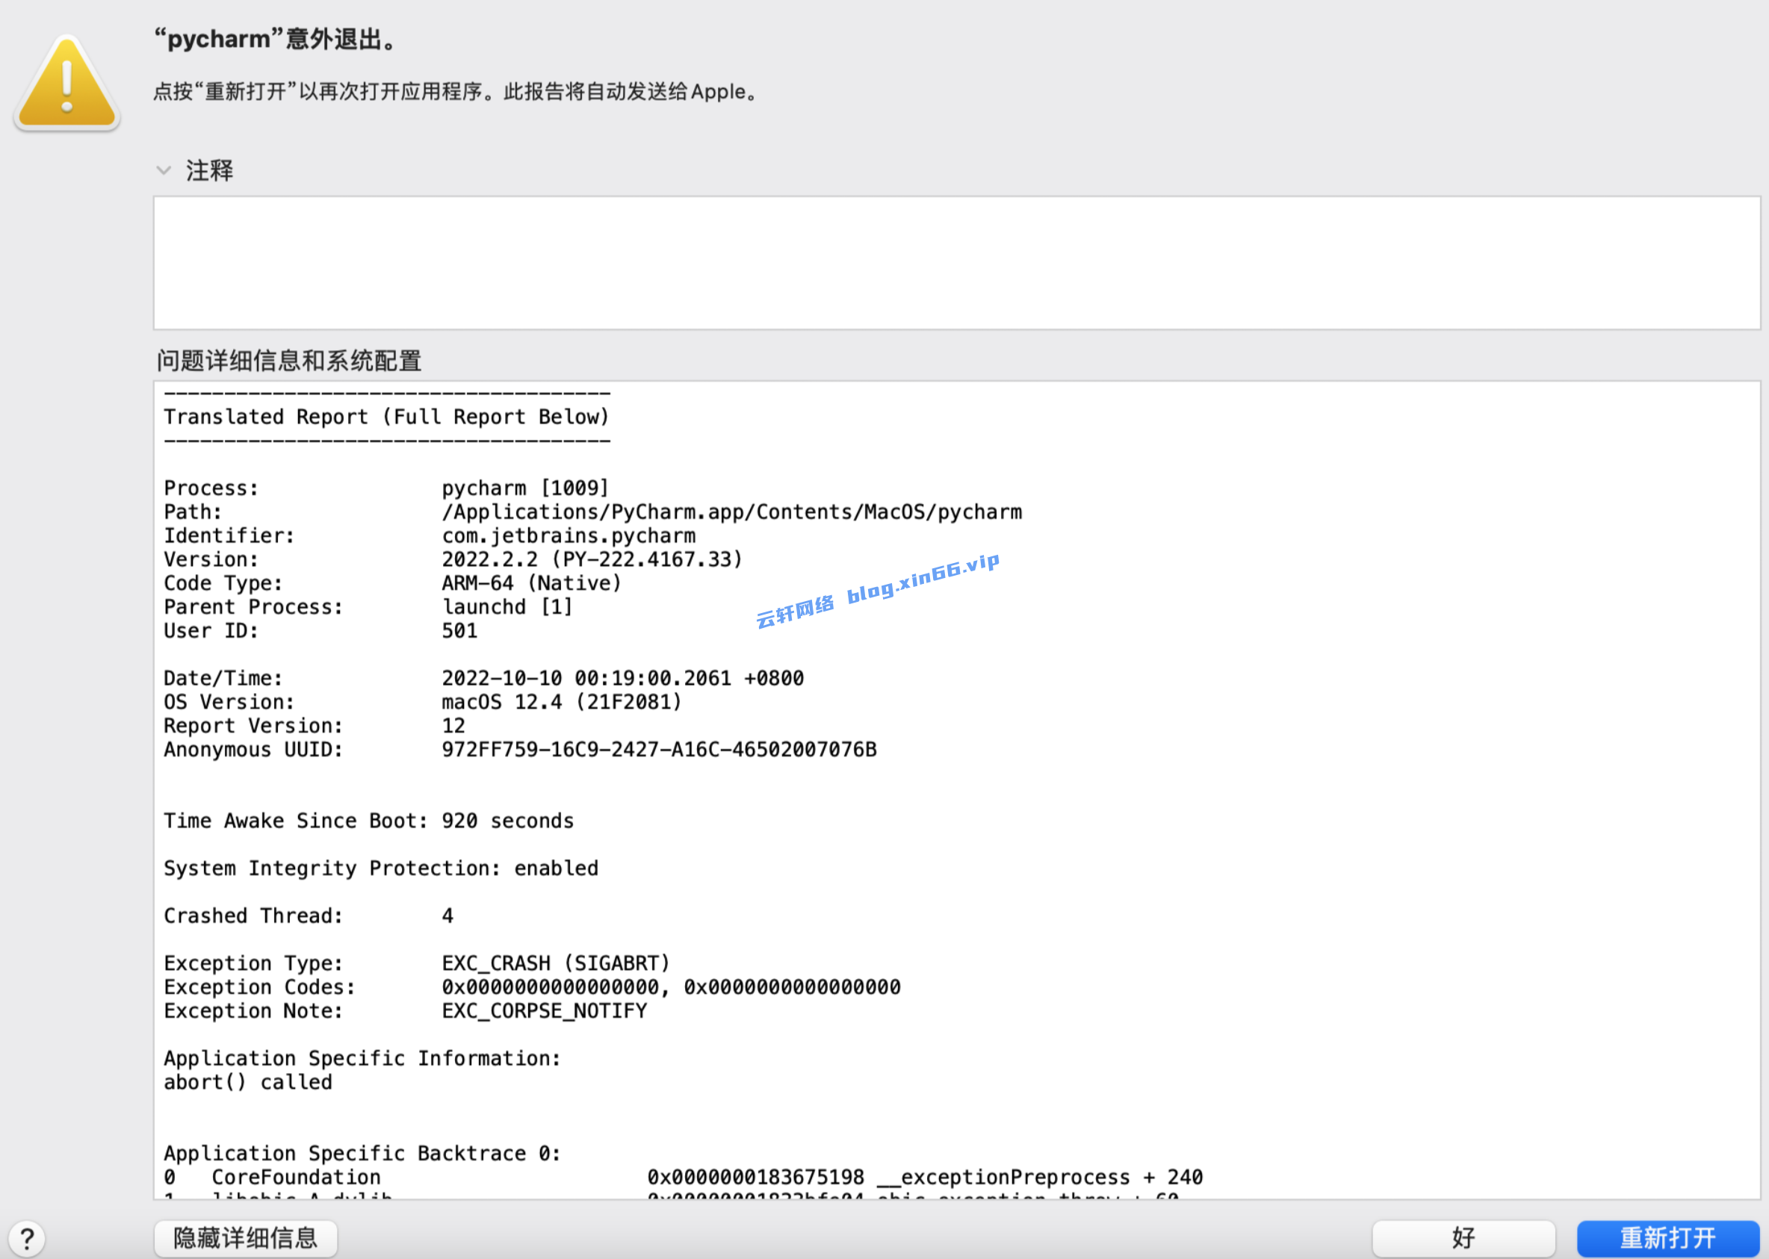1769x1259 pixels.
Task: Click the UUID 972FF759-16C9-2427-A16C-46502007076B
Action: pos(659,750)
